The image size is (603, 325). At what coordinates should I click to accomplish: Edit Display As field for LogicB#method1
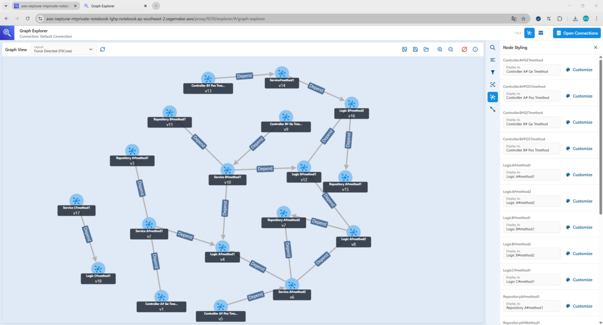[532, 227]
